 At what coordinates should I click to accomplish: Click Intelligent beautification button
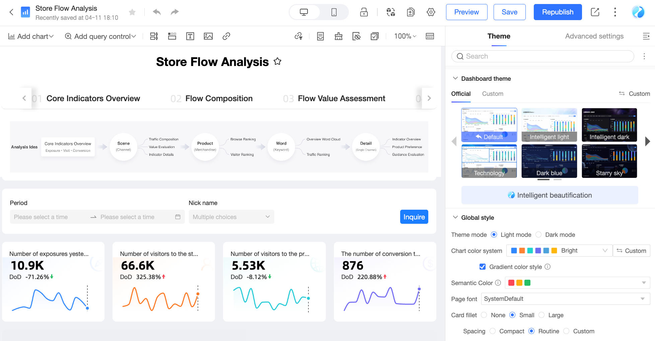coord(550,195)
